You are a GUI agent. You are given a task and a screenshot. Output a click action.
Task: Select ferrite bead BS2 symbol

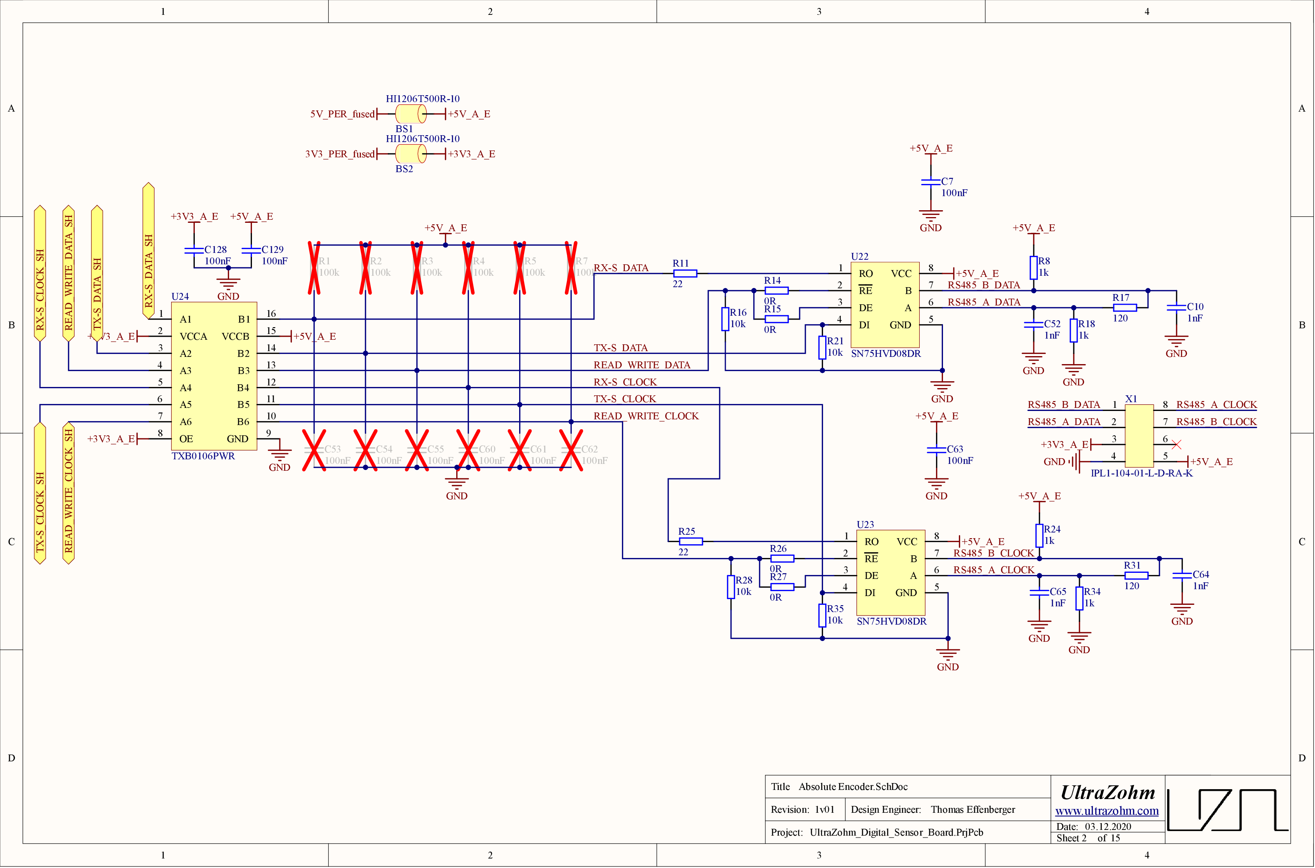pos(411,154)
